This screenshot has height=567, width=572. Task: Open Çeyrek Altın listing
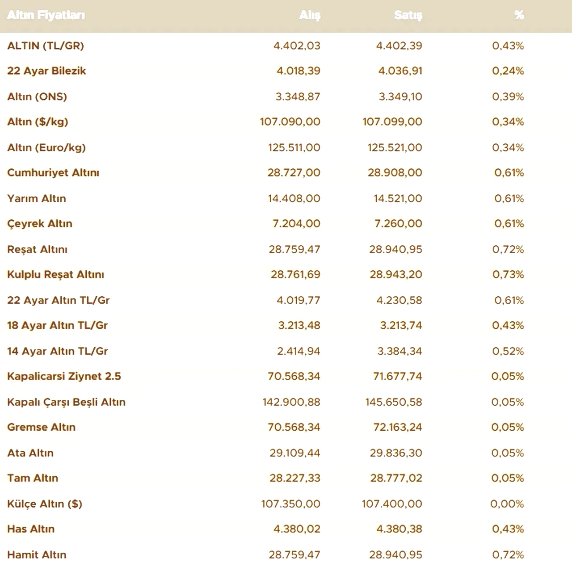[x=286, y=224]
